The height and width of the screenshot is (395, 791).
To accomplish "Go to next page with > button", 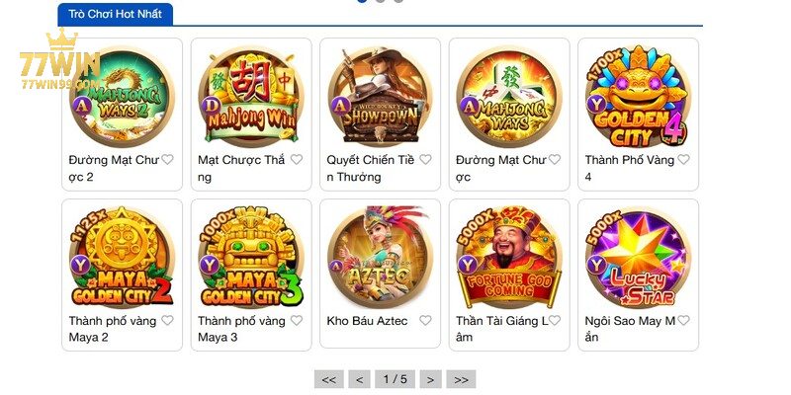I will click(x=430, y=379).
